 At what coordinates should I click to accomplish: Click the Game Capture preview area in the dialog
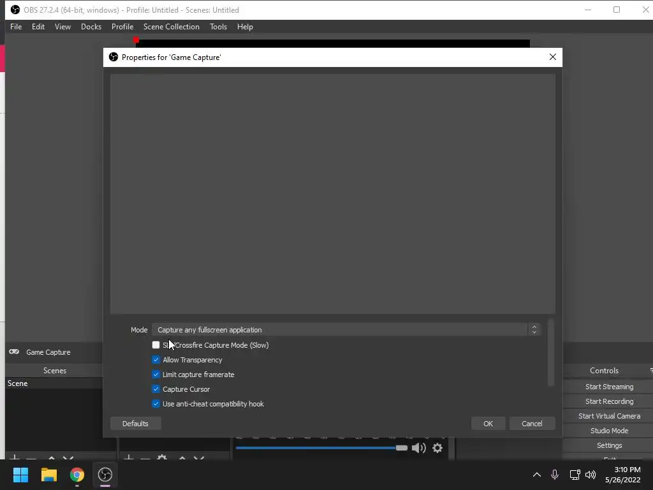point(332,194)
